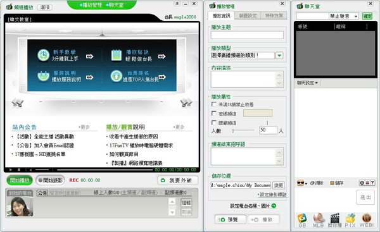The width and height of the screenshot is (380, 232).
Task: Click GO arrow next to 新手教學
Action: 90,57
